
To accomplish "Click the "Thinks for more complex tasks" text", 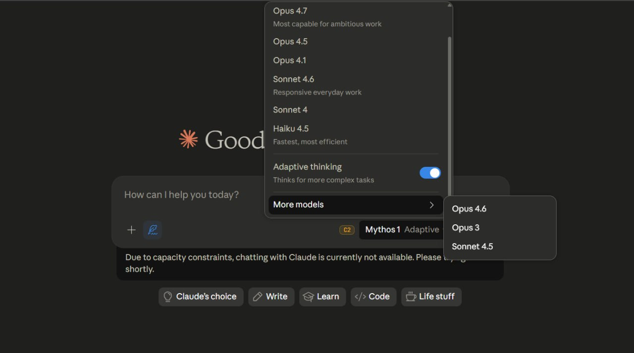I will 323,180.
